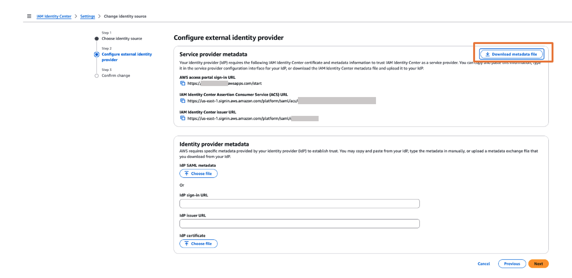Navigate to Settings via breadcrumb
Screen dimensions: 572x278
tap(87, 16)
